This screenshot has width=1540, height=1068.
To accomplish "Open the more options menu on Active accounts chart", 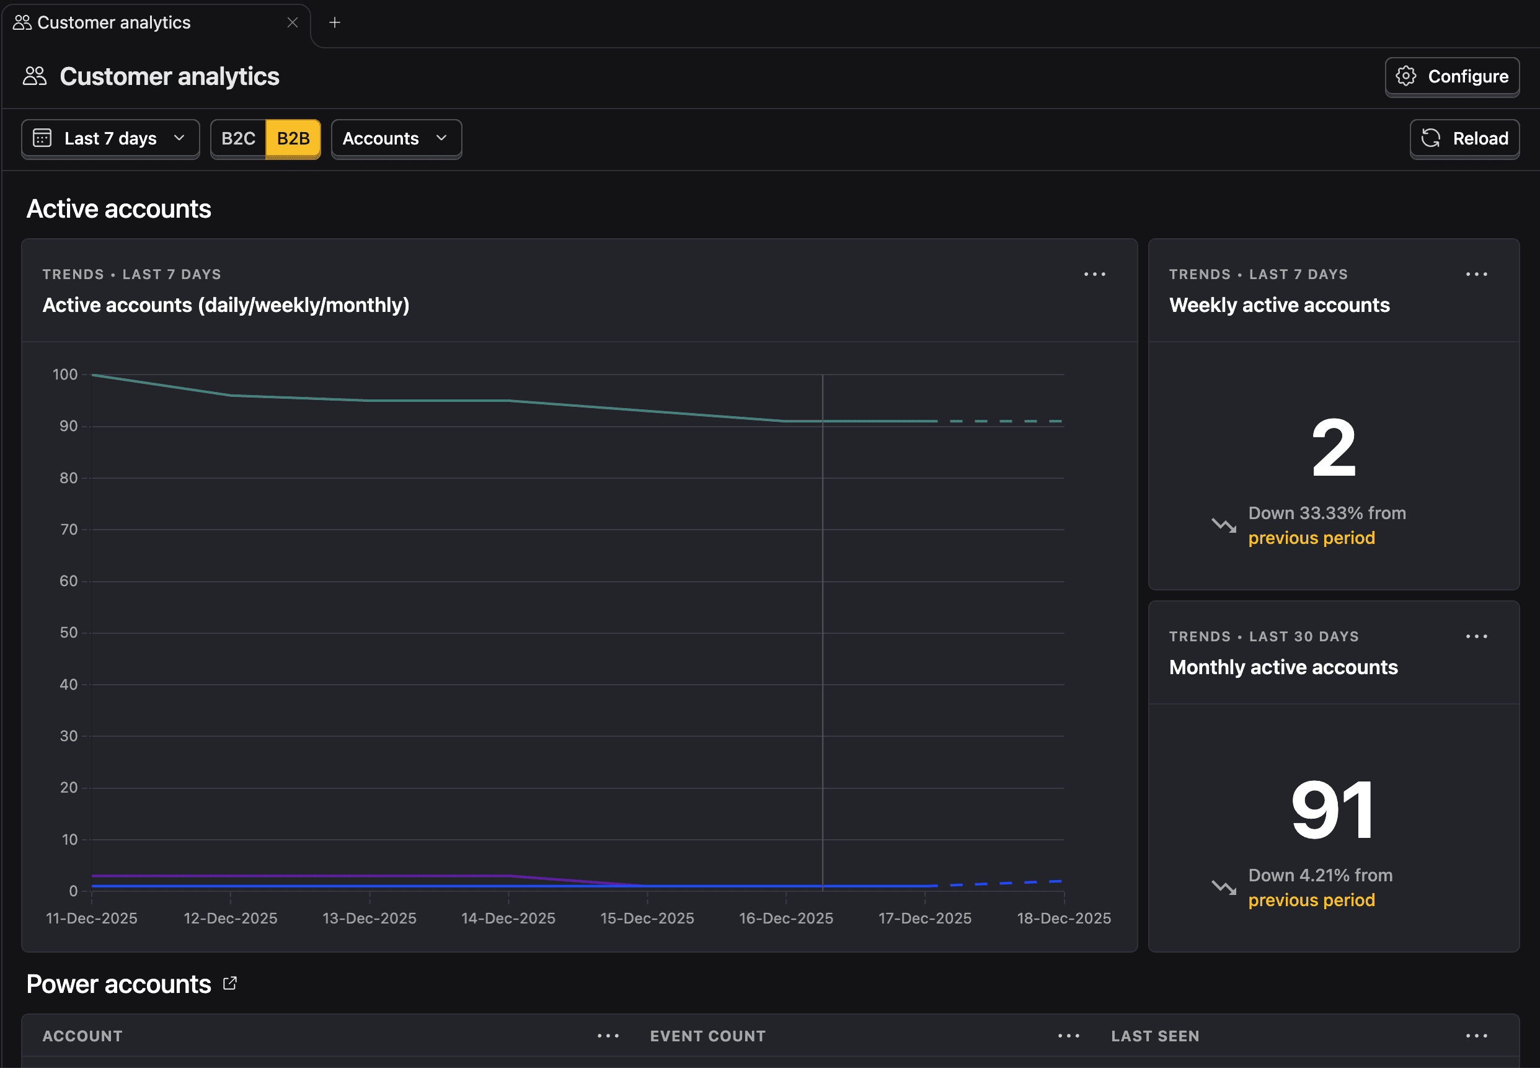I will [x=1094, y=274].
